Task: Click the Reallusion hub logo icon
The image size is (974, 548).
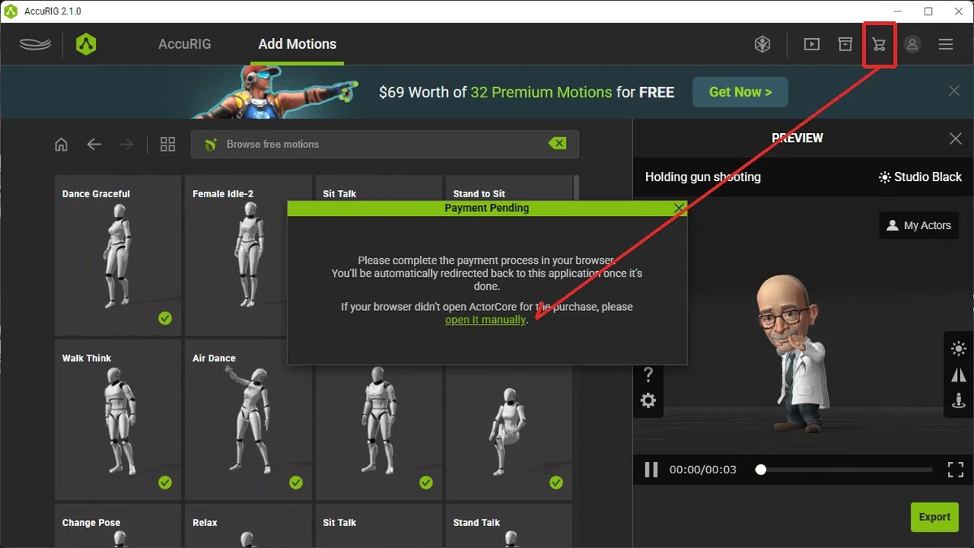Action: coord(35,44)
